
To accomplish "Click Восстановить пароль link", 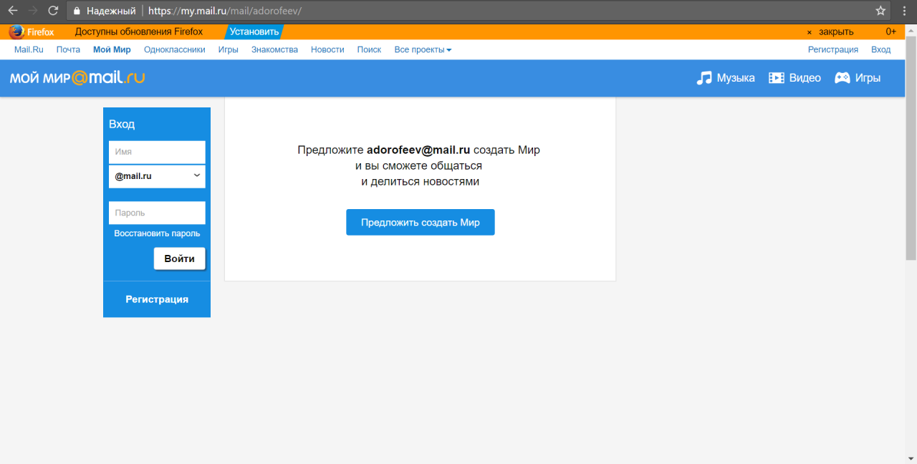I will (157, 233).
